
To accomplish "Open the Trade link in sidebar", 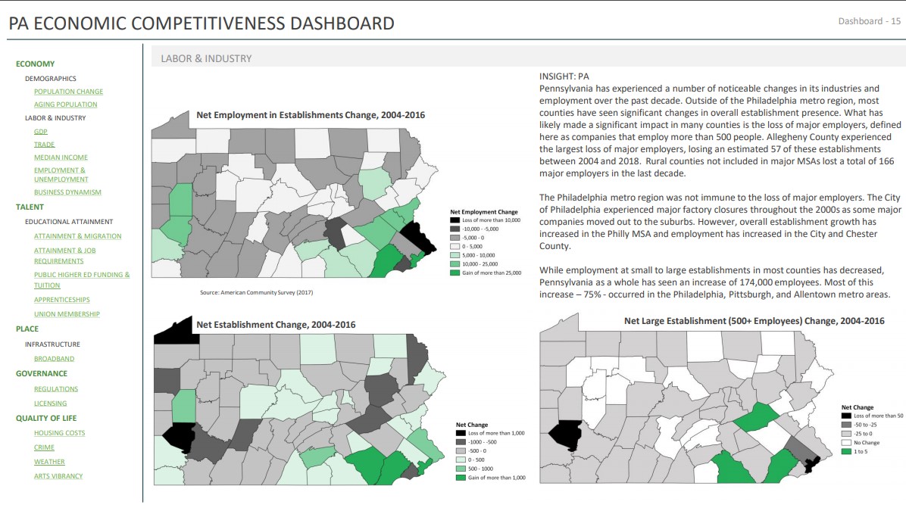I will [x=44, y=145].
